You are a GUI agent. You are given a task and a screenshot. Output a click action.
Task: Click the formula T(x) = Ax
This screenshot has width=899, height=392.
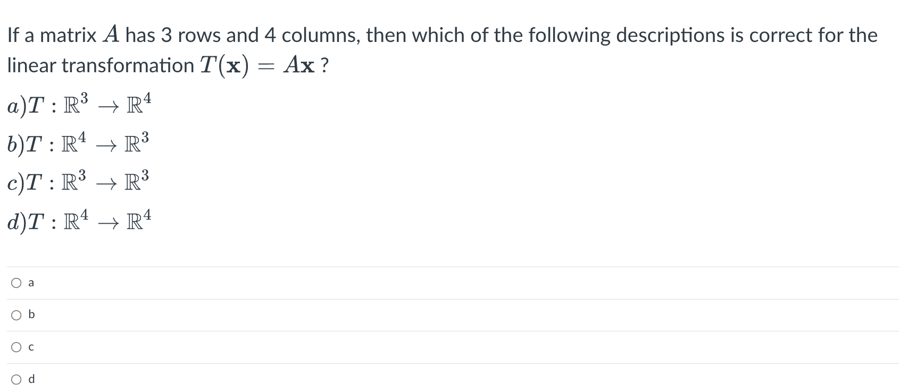[261, 64]
